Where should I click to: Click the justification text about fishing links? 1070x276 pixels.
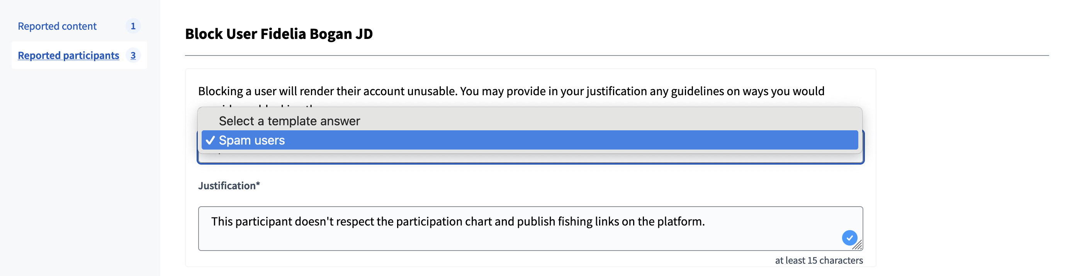click(x=458, y=221)
